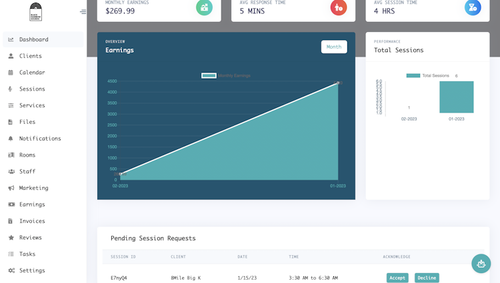Open Services section

43,105
